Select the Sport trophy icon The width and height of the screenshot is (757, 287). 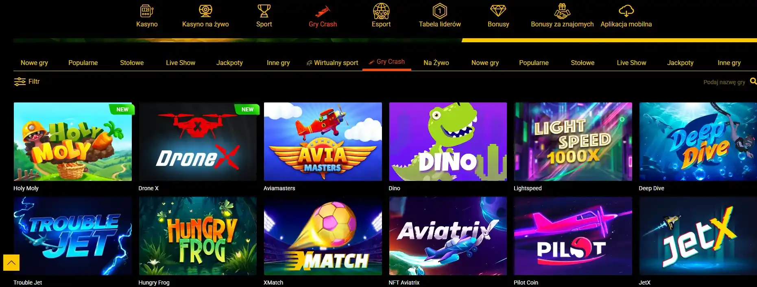(264, 11)
